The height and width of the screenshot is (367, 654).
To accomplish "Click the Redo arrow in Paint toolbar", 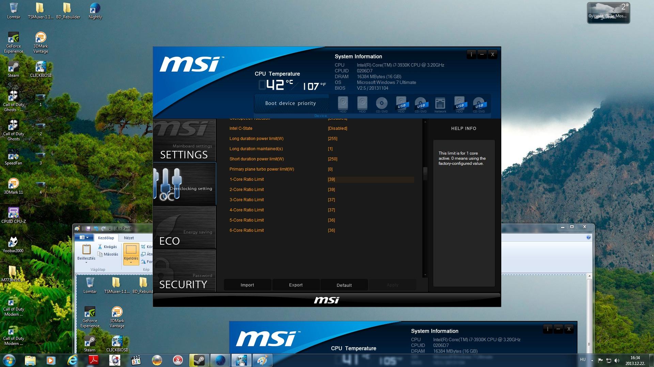I will pos(104,228).
